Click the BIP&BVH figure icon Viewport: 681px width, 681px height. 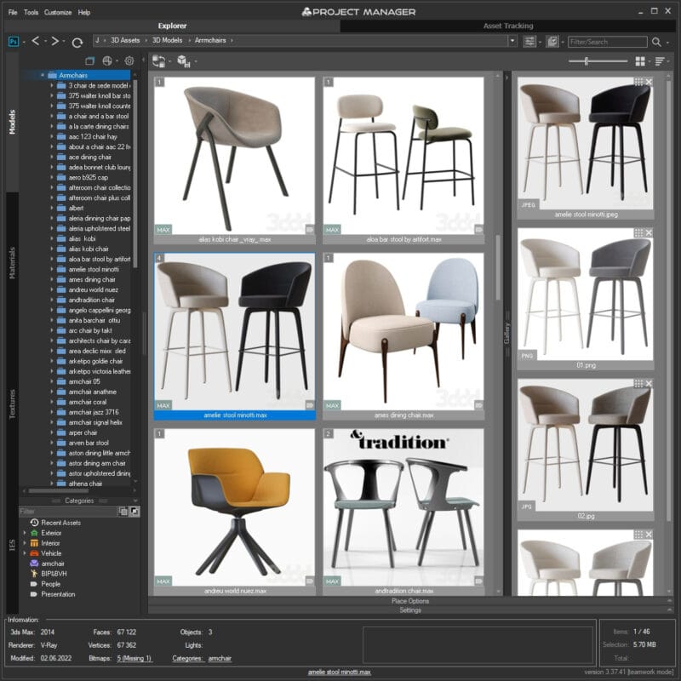coord(34,573)
